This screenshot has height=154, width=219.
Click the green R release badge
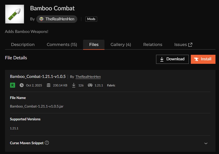(x=12, y=85)
